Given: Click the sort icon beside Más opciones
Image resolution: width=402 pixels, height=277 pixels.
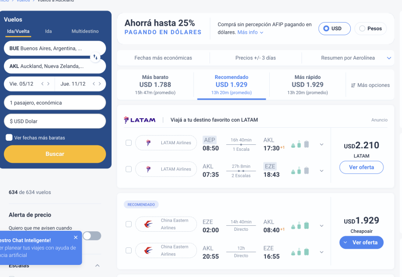Looking at the screenshot, I should point(353,85).
